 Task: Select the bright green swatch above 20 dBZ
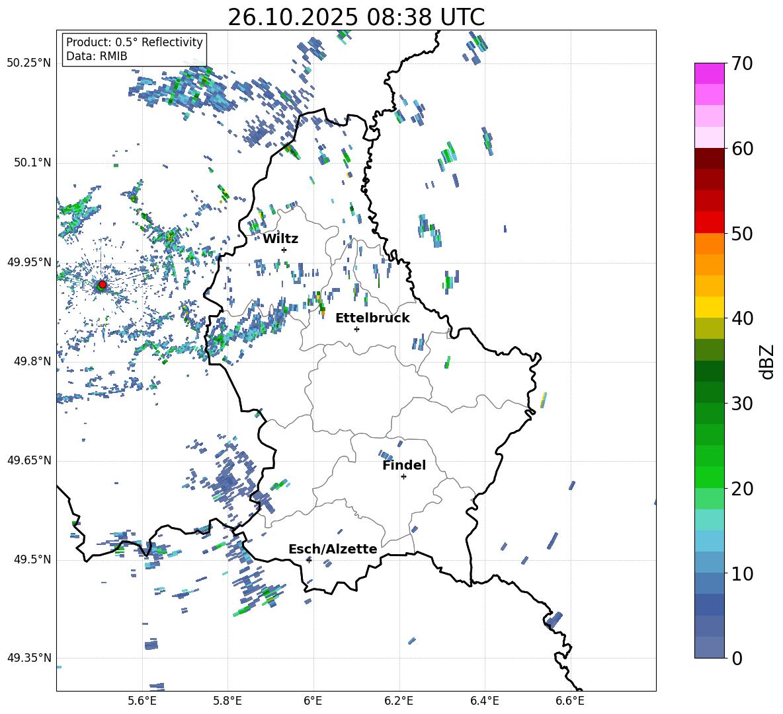pyautogui.click(x=710, y=477)
